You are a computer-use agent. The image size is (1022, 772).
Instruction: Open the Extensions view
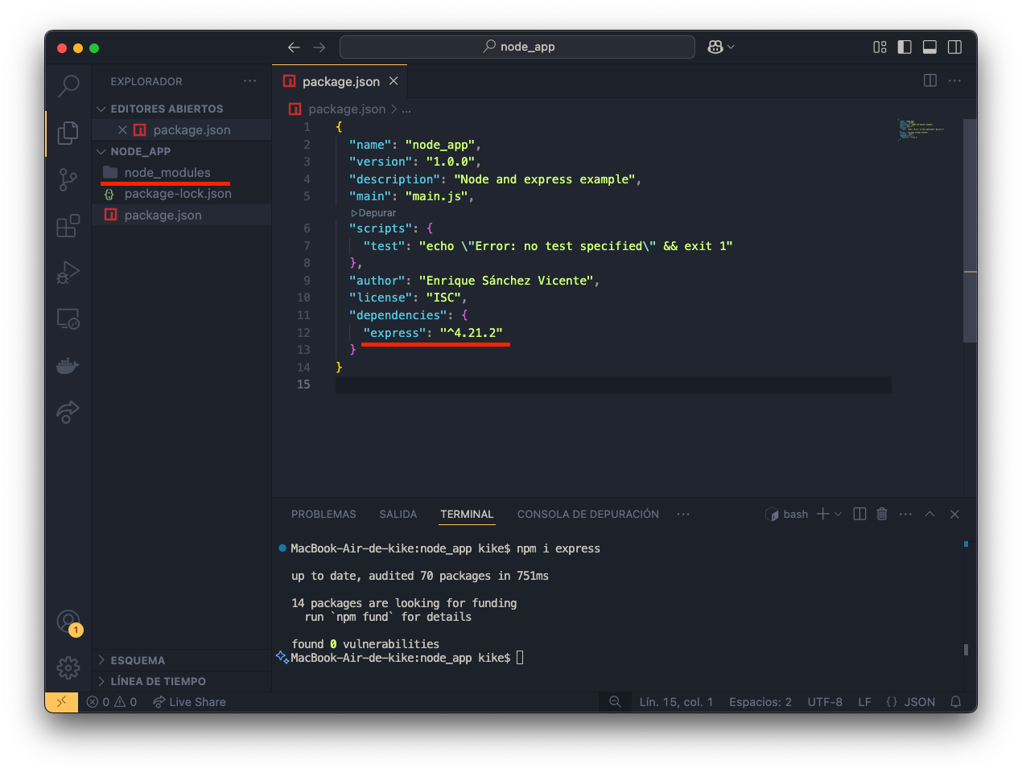(68, 226)
